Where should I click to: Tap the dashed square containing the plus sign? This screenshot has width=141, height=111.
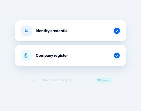coord(33,80)
